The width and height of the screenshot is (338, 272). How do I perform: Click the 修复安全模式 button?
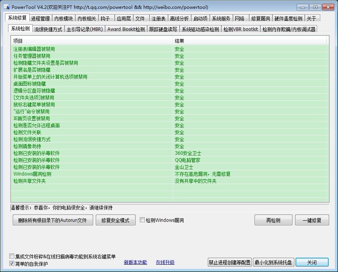click(115, 220)
